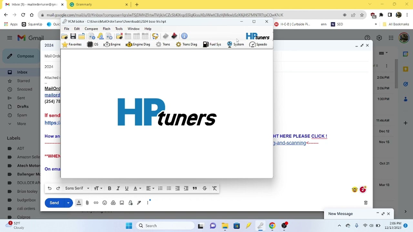Click the remove formatting icon
The height and width of the screenshot is (232, 413).
click(x=215, y=188)
